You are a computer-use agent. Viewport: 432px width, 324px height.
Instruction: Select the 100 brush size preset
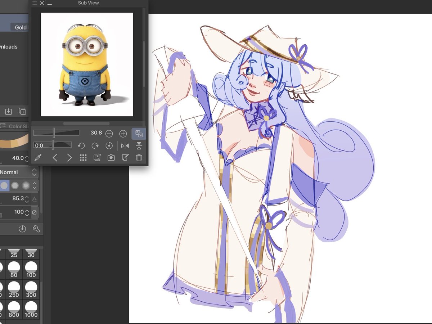click(31, 269)
